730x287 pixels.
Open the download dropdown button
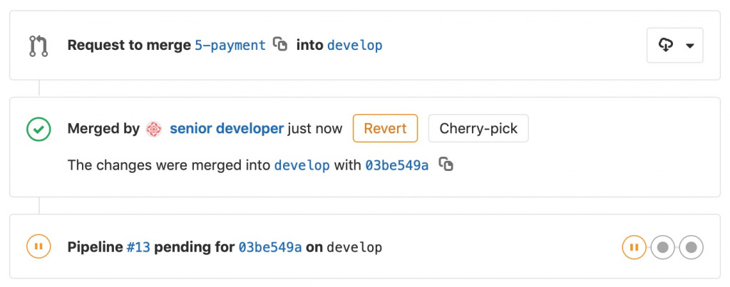[674, 46]
